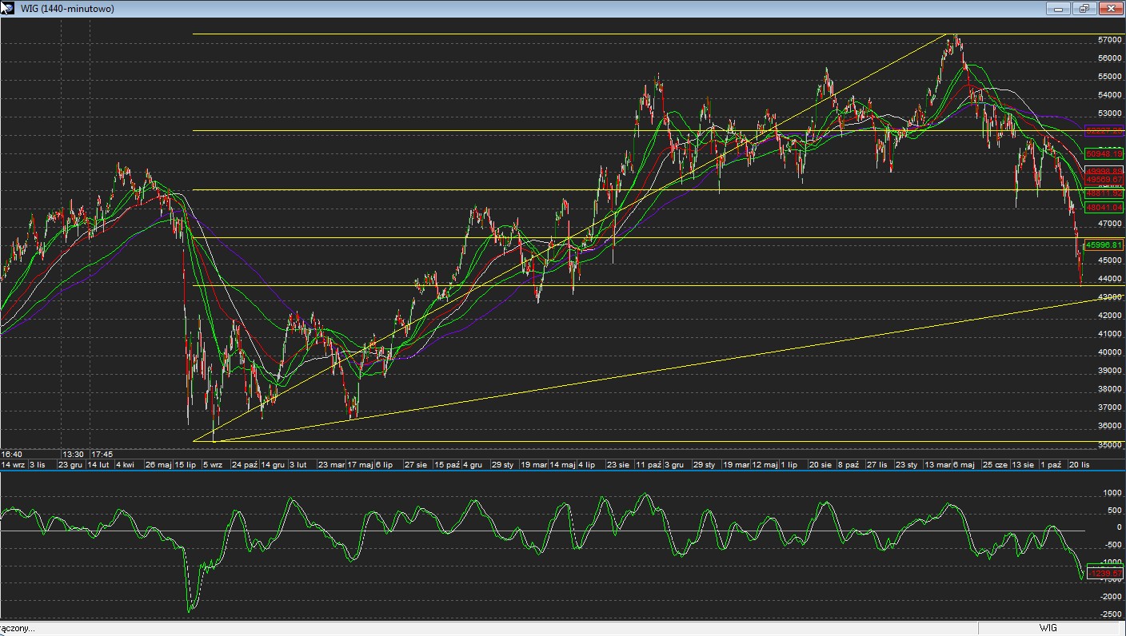Click the 17:45 time marker on axis
1126x636 pixels.
(x=101, y=454)
